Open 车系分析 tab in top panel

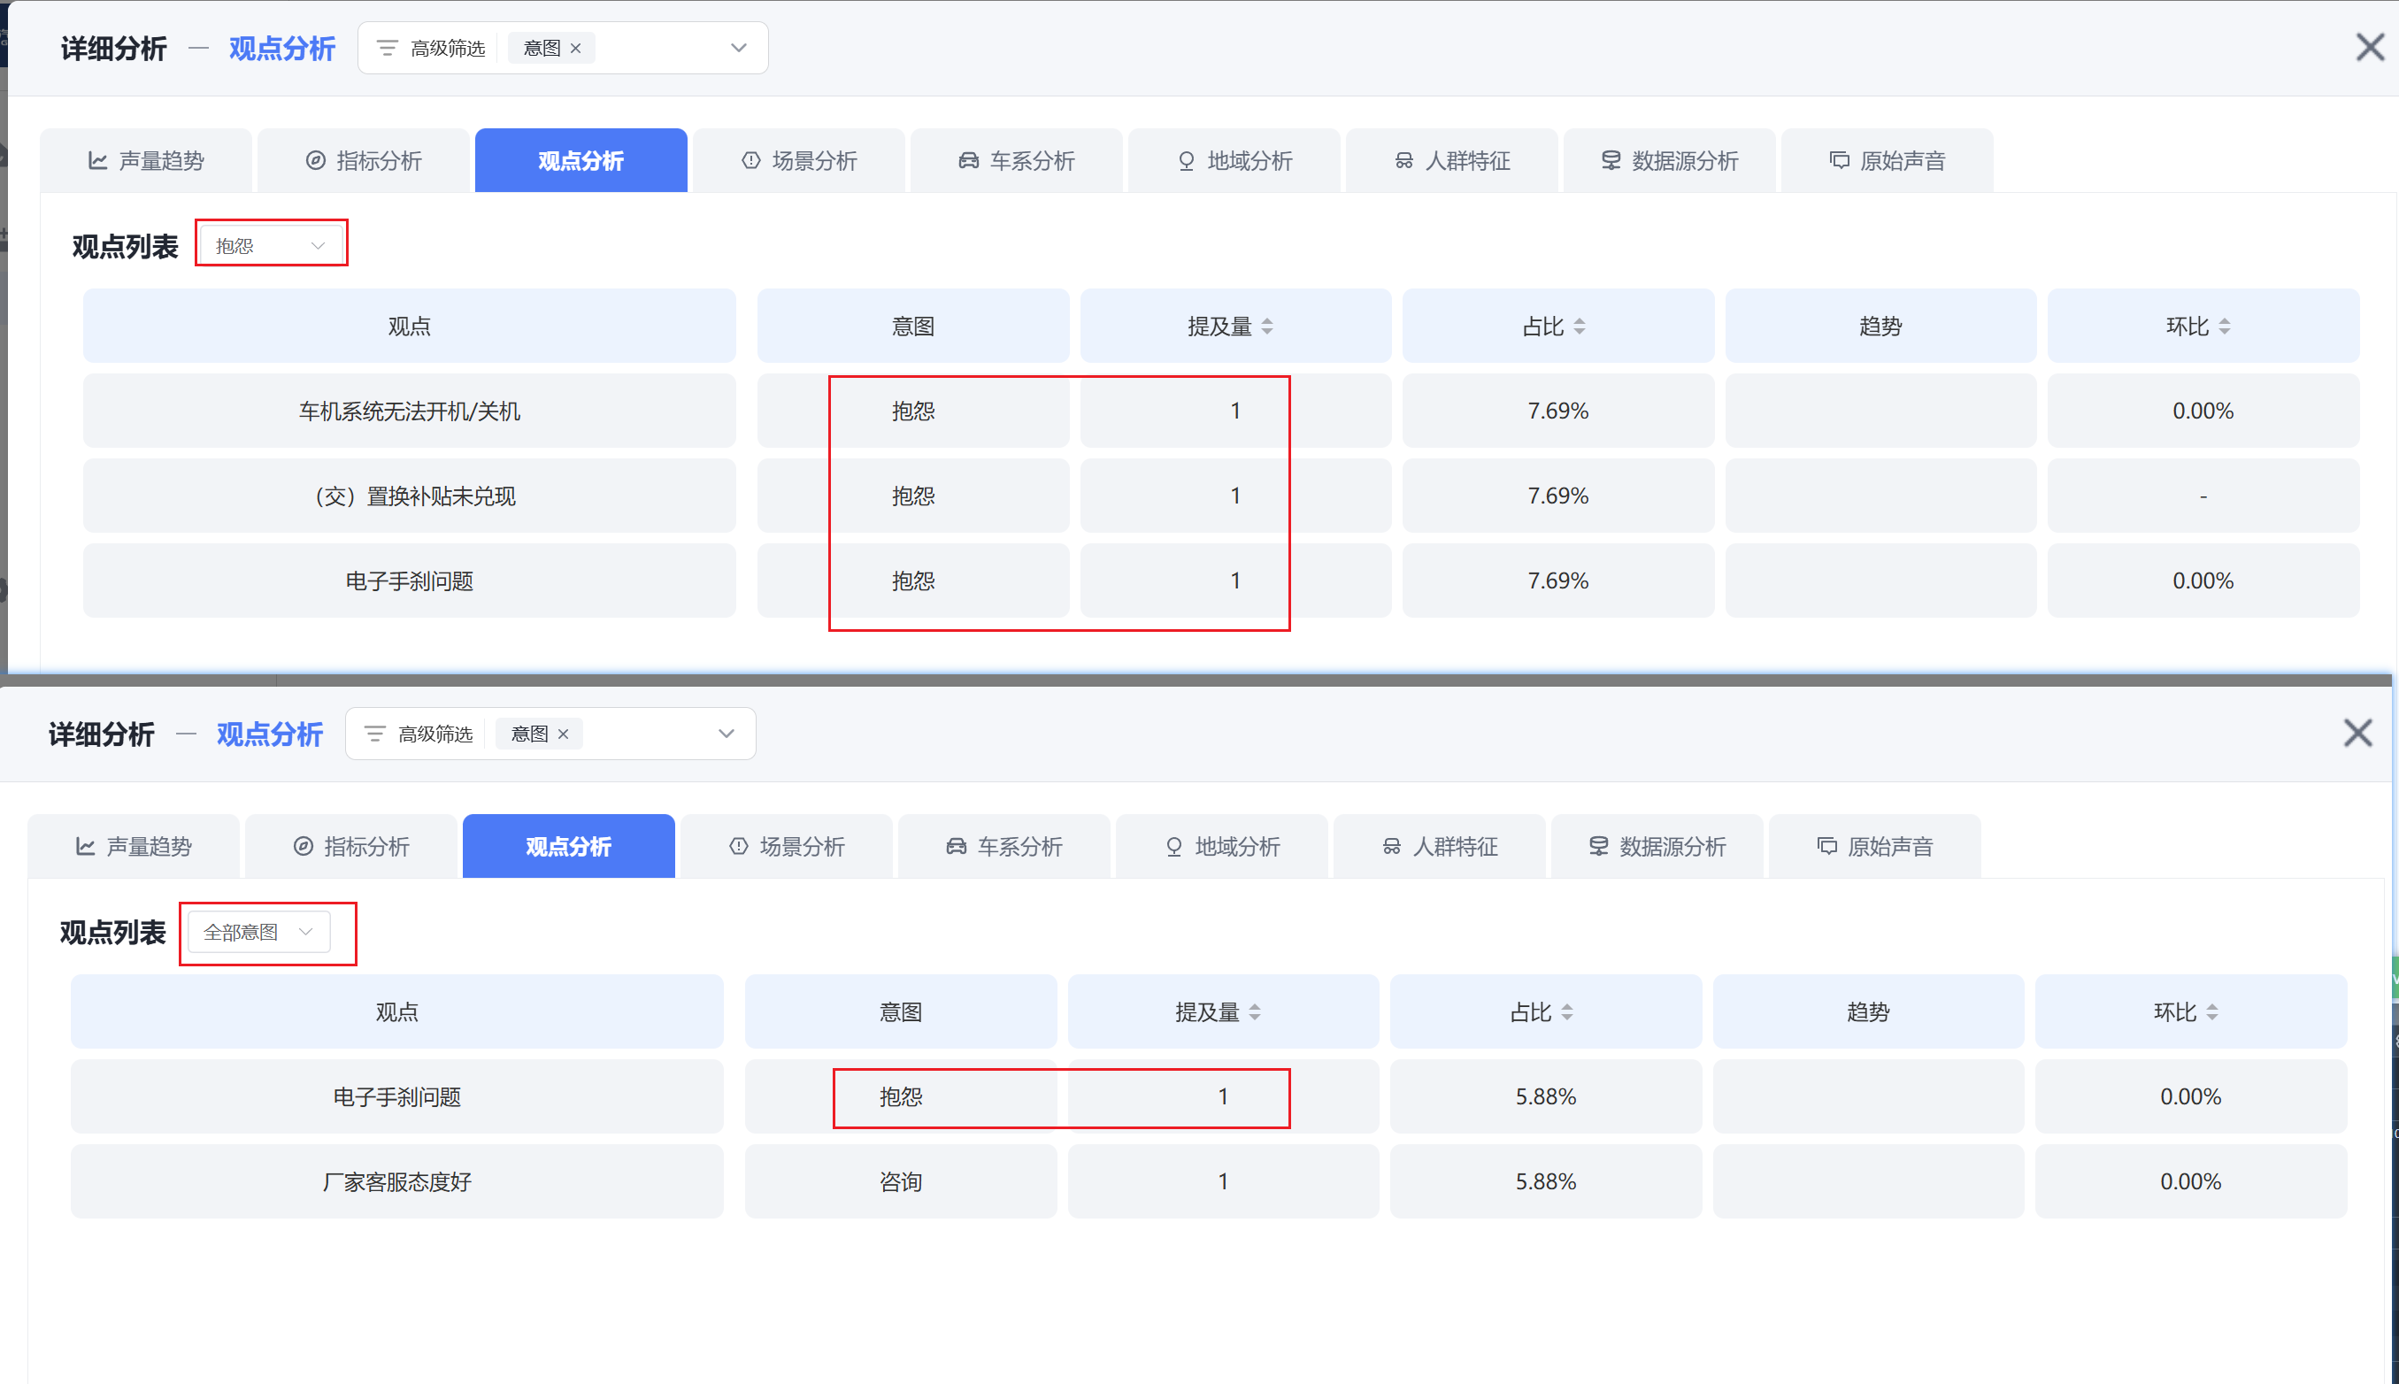[x=1016, y=161]
